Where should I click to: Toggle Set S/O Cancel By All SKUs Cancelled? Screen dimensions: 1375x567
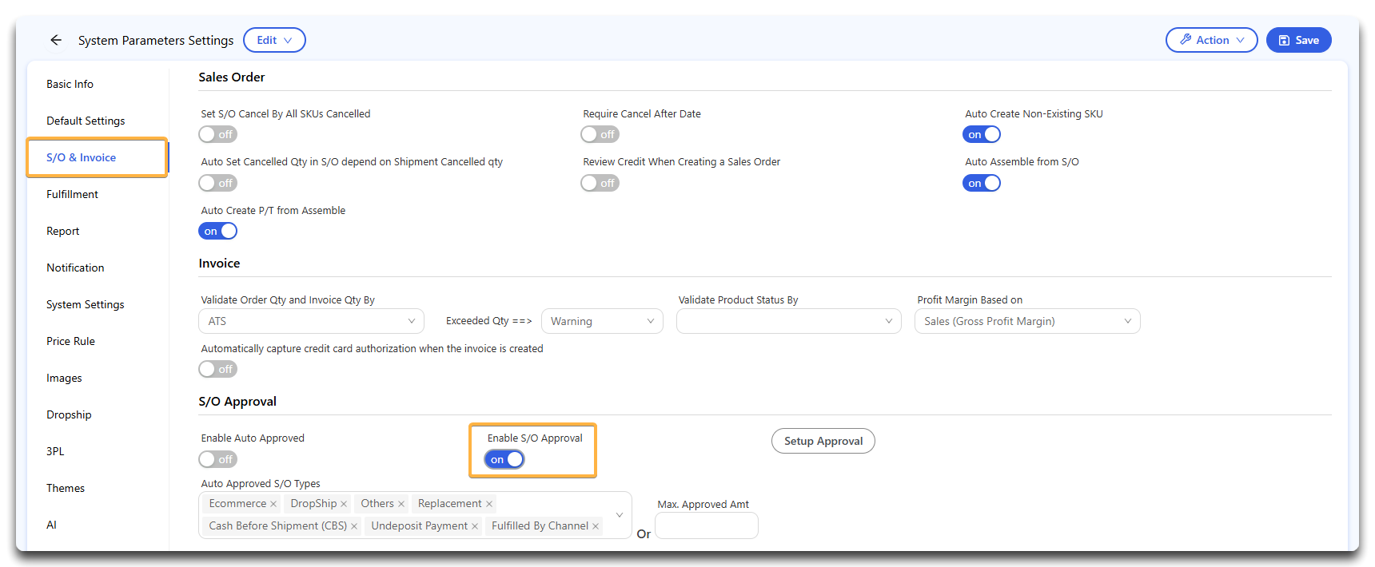pyautogui.click(x=218, y=134)
